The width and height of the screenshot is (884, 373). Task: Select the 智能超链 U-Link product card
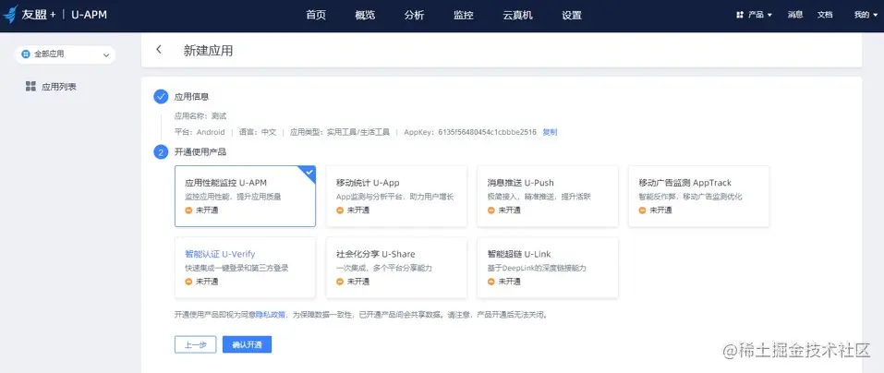(548, 268)
